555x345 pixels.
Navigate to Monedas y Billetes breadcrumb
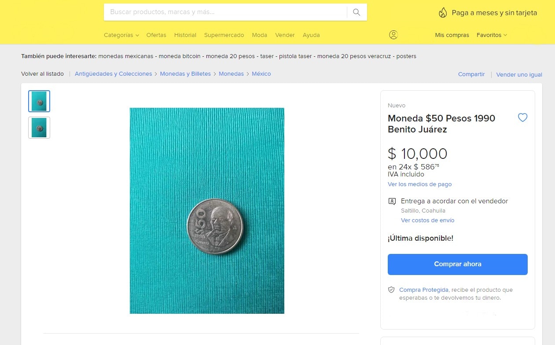click(185, 74)
